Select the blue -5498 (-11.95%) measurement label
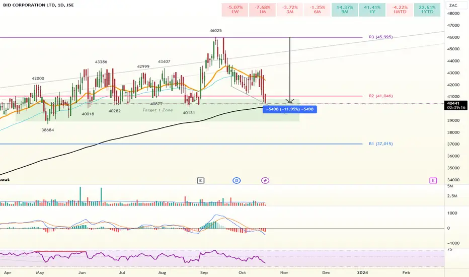 click(289, 109)
